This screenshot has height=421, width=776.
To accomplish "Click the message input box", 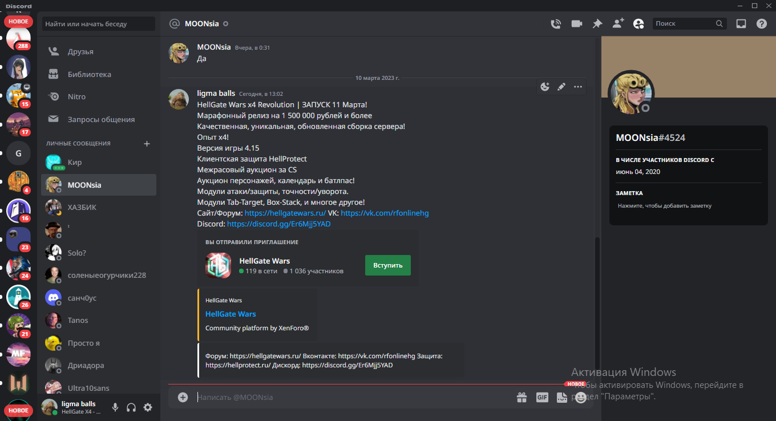I will pyautogui.click(x=354, y=397).
